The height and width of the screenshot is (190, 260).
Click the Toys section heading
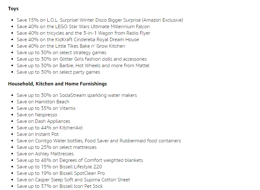[x=13, y=9]
